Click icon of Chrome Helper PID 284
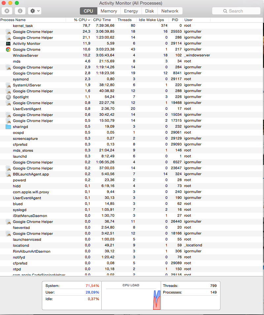Screen dimensions: 264x315 coord(8,67)
